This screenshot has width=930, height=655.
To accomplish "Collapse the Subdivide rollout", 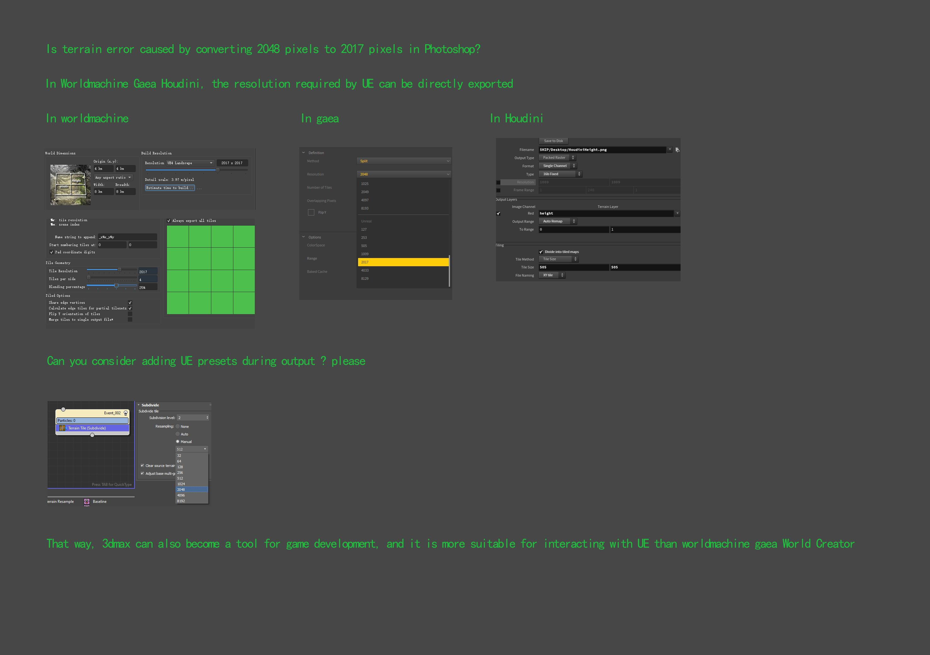I will click(x=139, y=405).
